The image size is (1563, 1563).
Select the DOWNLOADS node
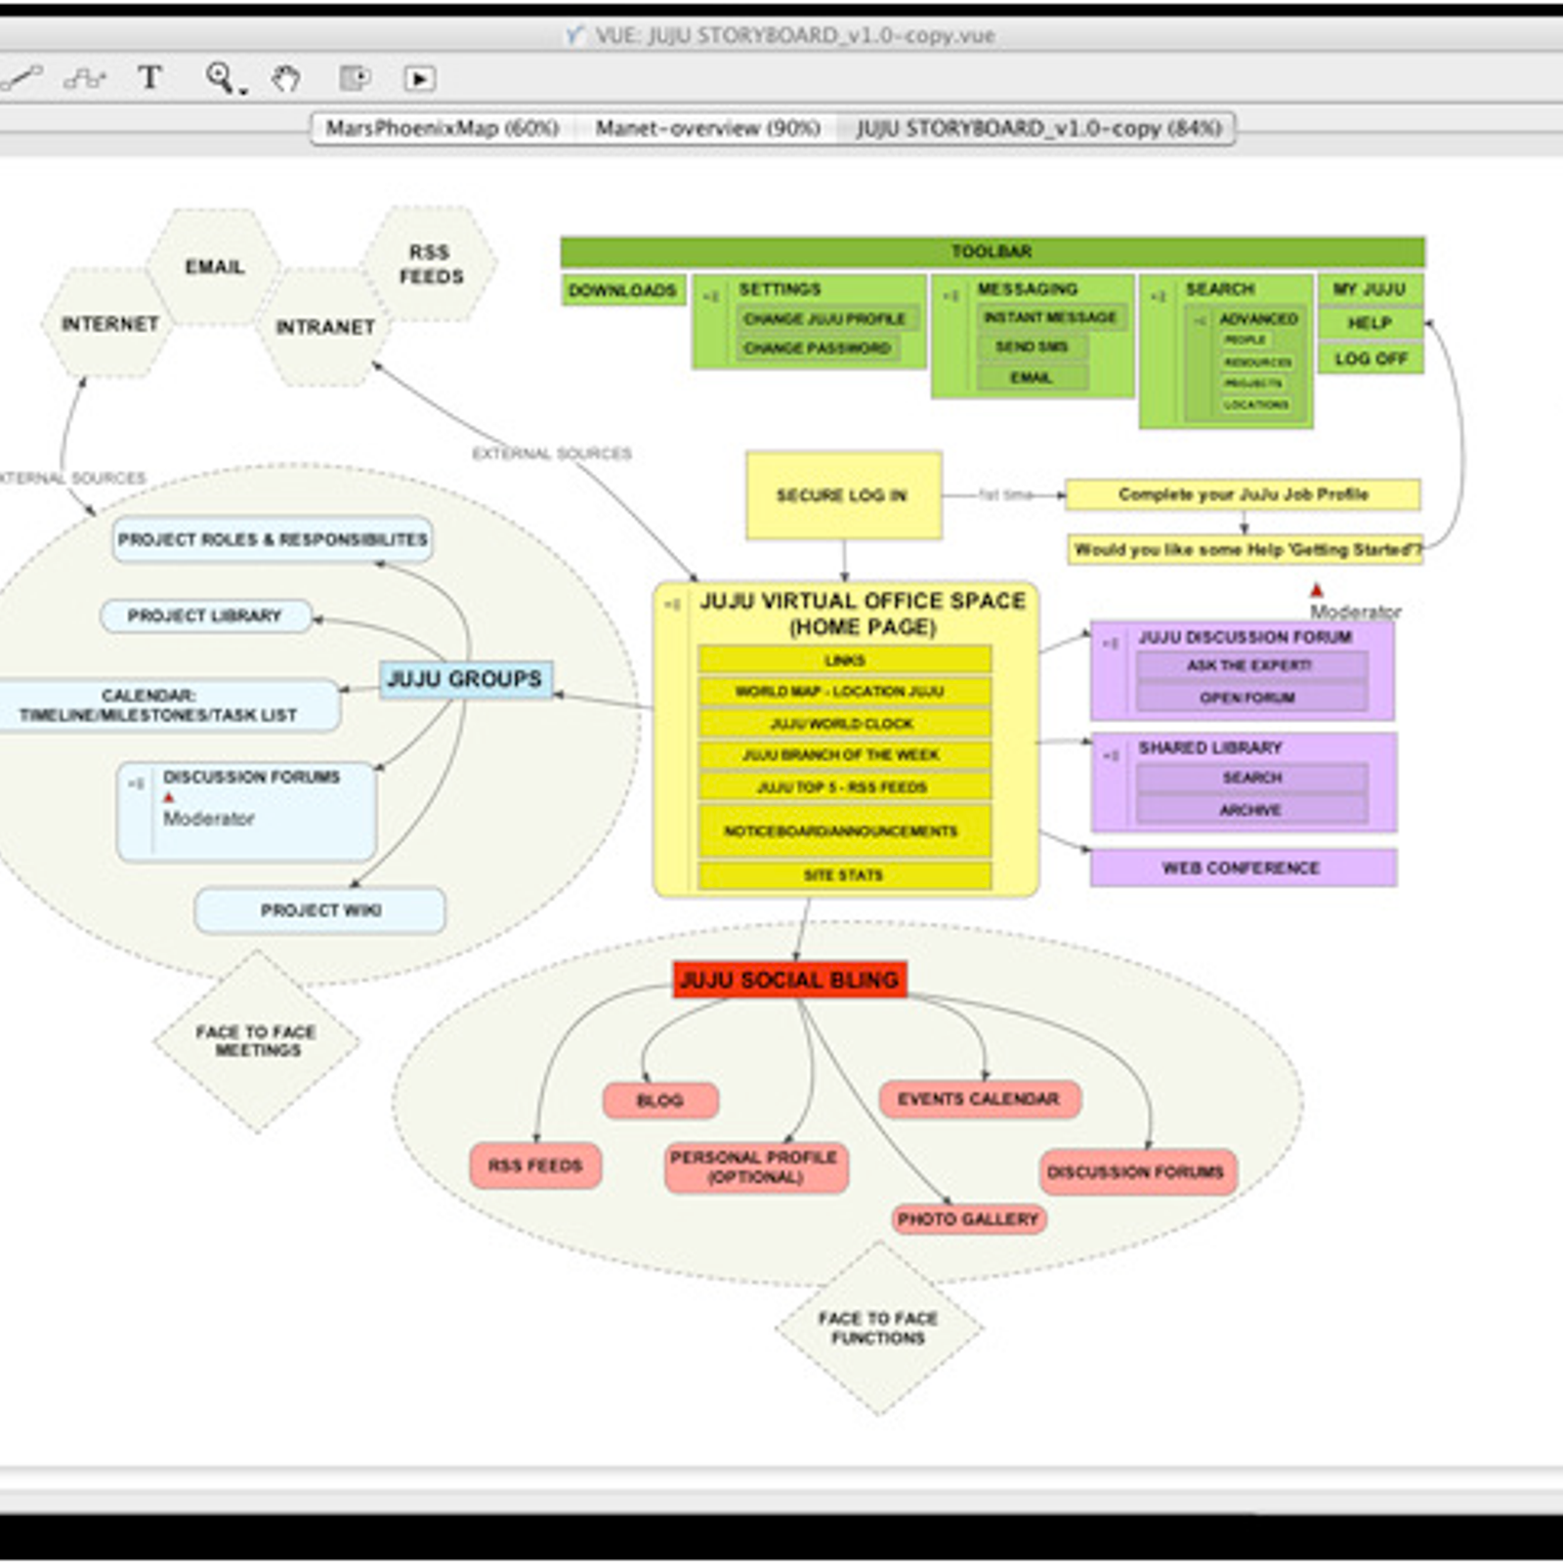coord(622,291)
